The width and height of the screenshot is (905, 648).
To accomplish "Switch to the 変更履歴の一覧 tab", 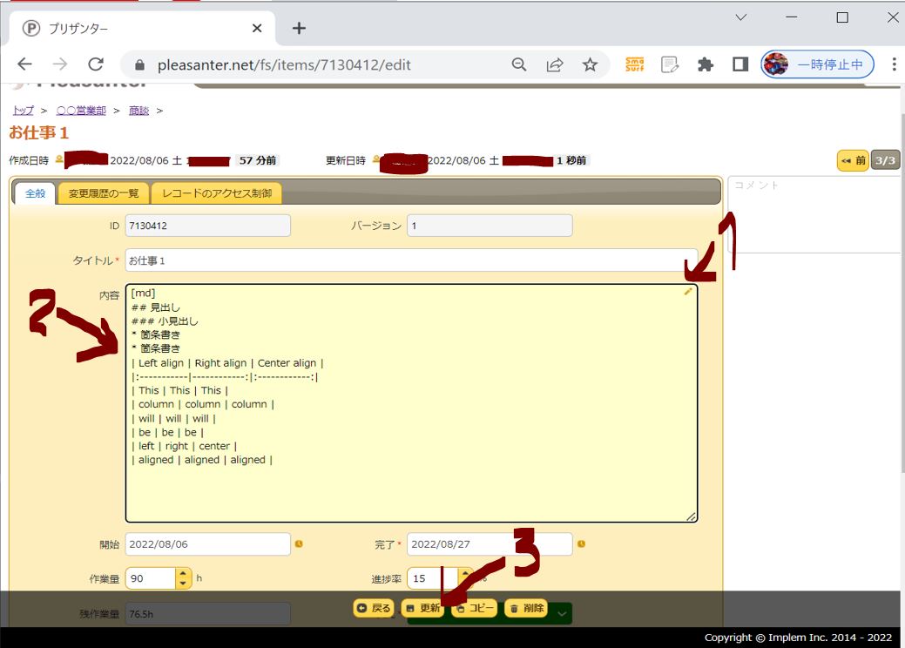I will pos(104,193).
